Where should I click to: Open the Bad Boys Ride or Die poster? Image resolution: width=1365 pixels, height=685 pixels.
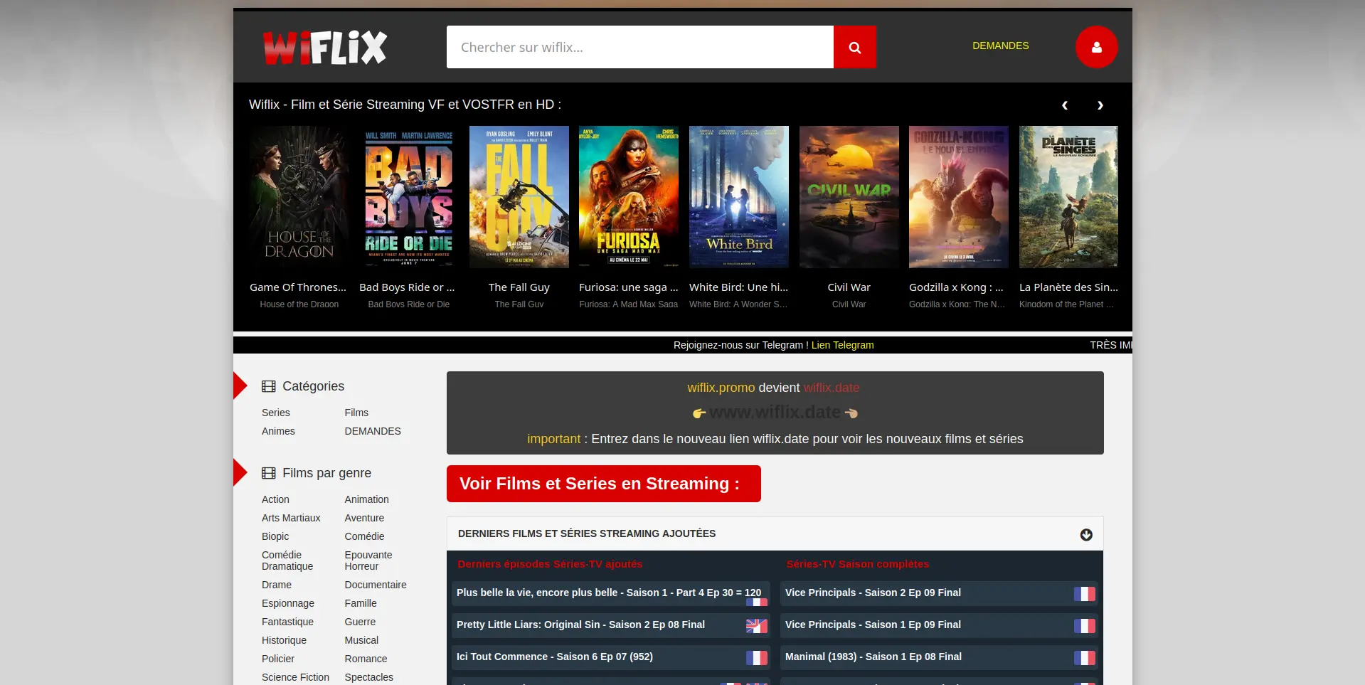(x=409, y=197)
